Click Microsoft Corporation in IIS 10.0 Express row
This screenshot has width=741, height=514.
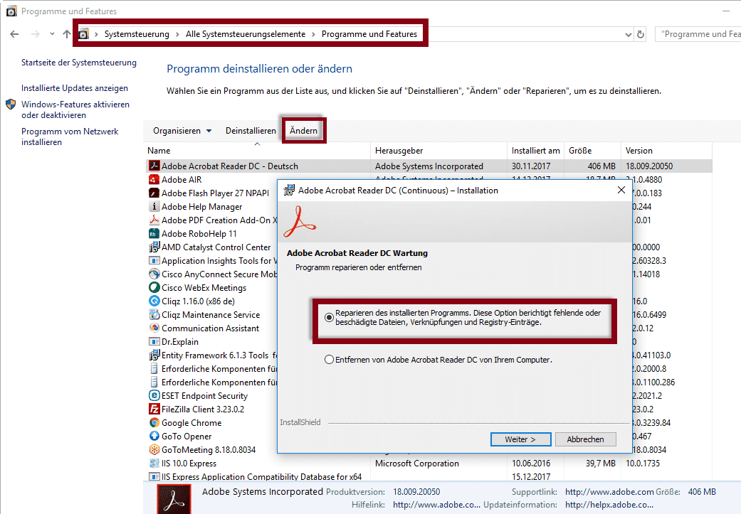(417, 463)
